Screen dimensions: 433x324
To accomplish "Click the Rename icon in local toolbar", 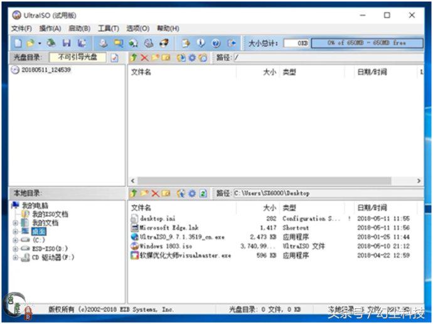I will click(166, 193).
